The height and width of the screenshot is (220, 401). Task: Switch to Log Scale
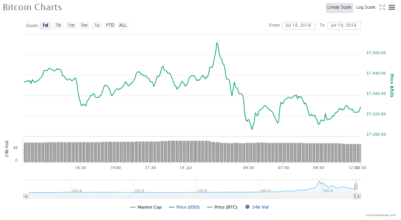coord(365,7)
